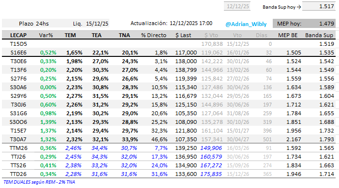
Task: Click the TTD26 ticker cell
Action: coord(18,174)
